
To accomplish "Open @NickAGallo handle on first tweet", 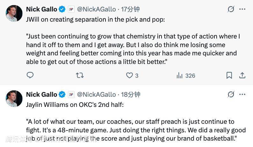I will pos(97,10).
